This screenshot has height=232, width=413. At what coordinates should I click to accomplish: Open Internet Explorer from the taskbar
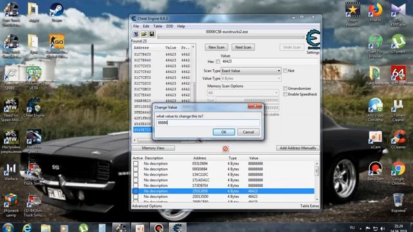click(27, 227)
